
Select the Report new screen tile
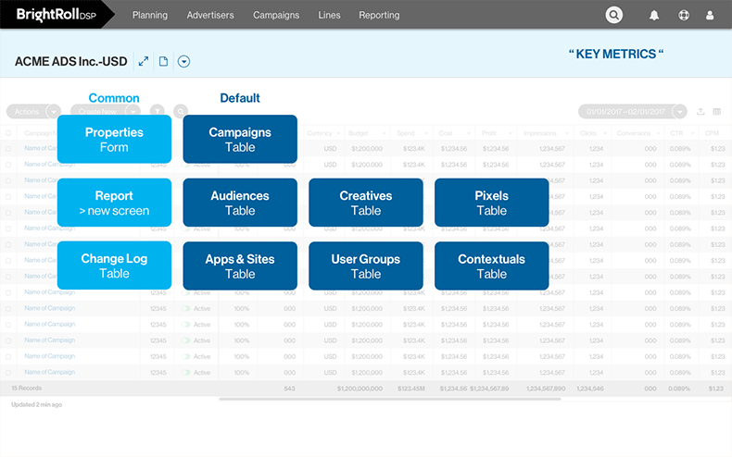click(114, 203)
